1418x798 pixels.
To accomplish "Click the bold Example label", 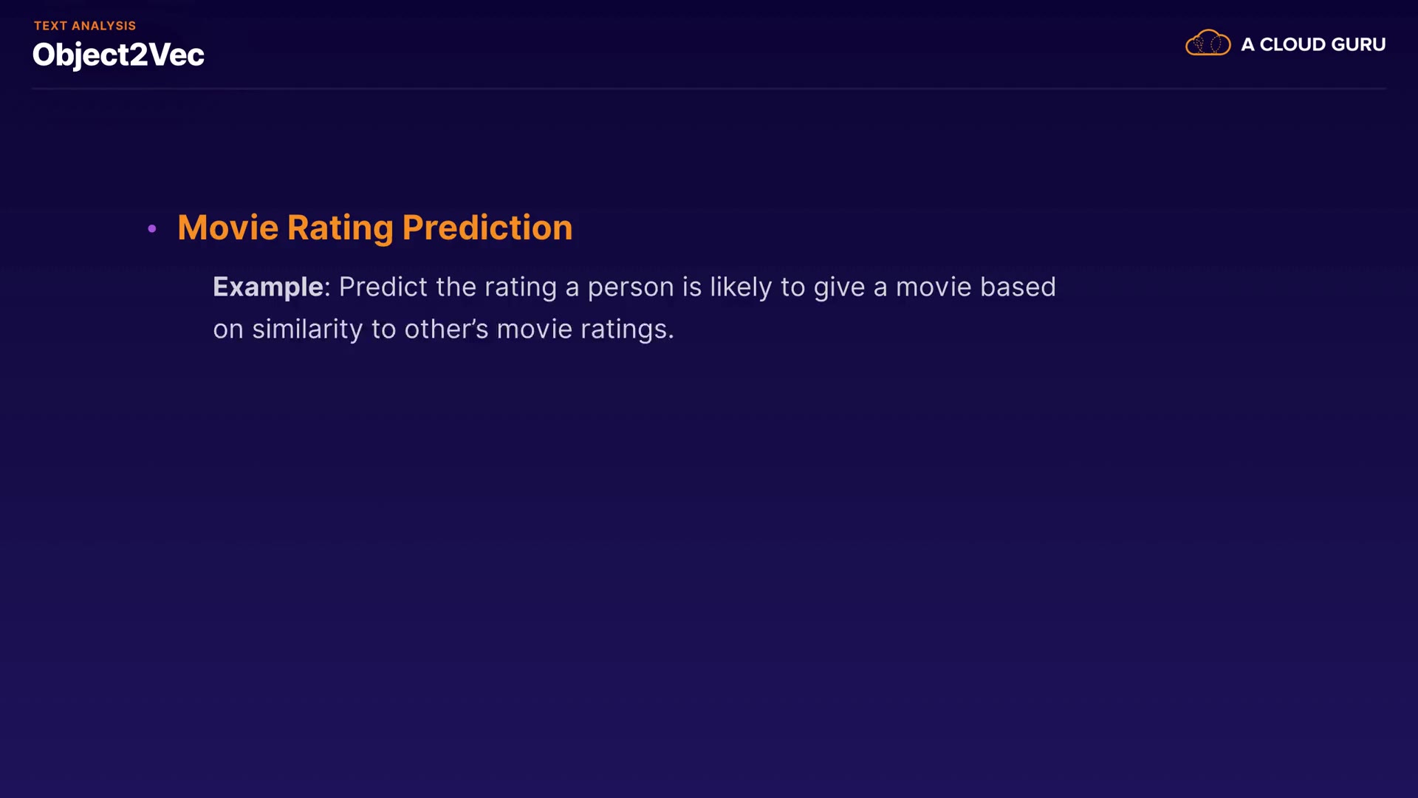I will (267, 287).
